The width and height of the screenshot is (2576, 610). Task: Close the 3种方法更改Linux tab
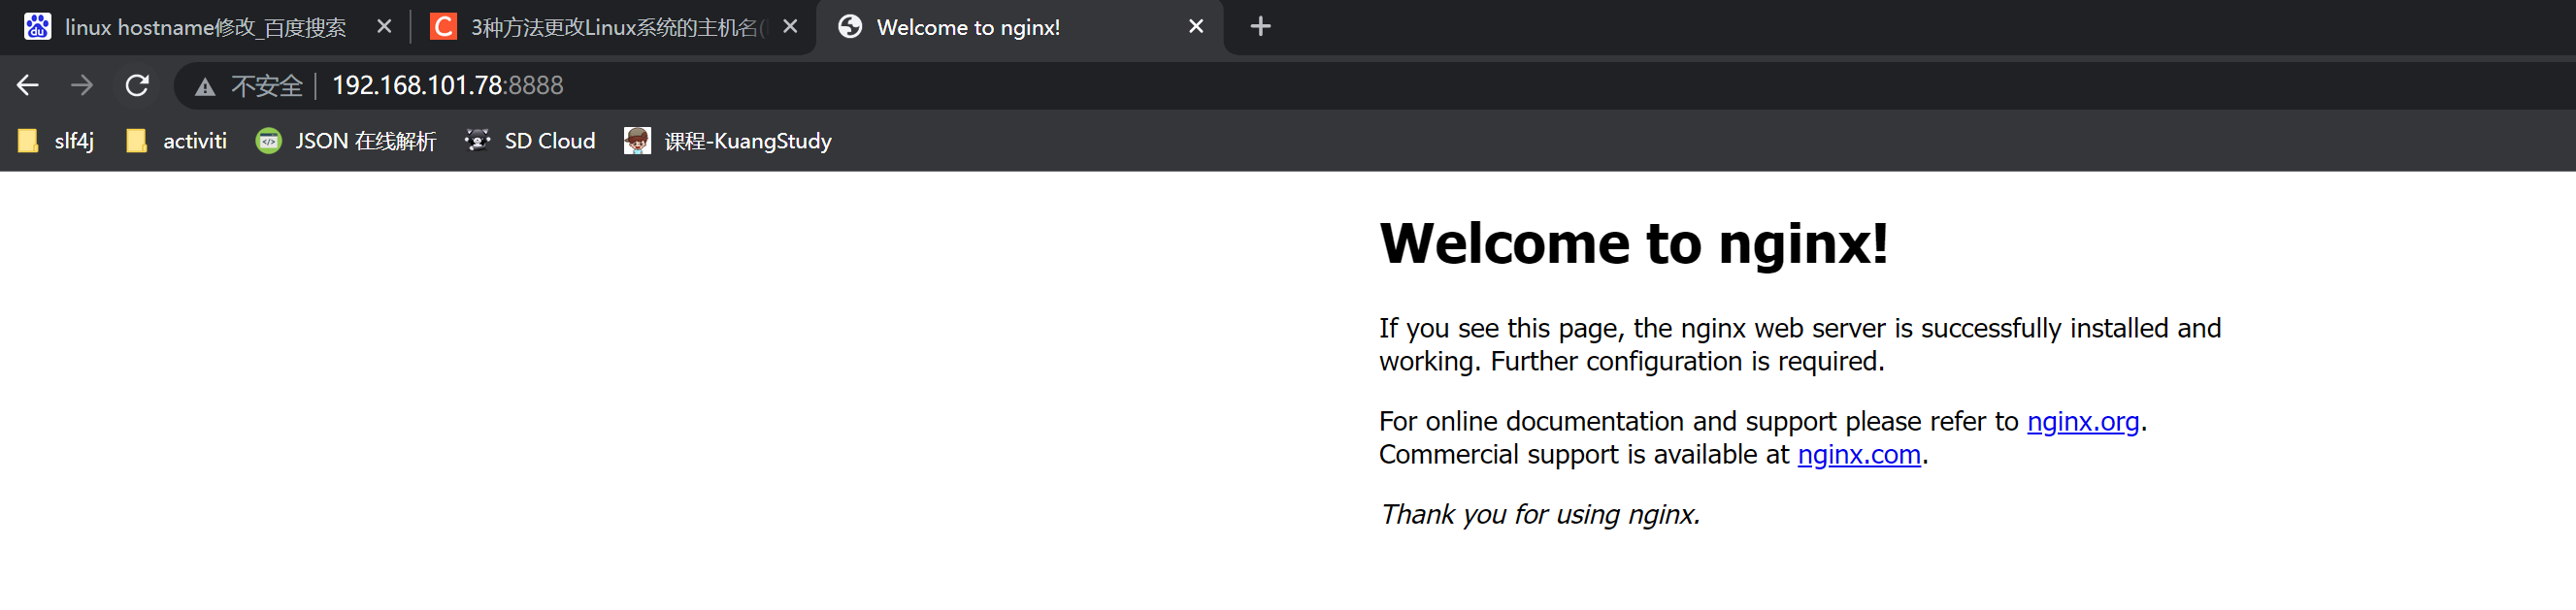790,27
